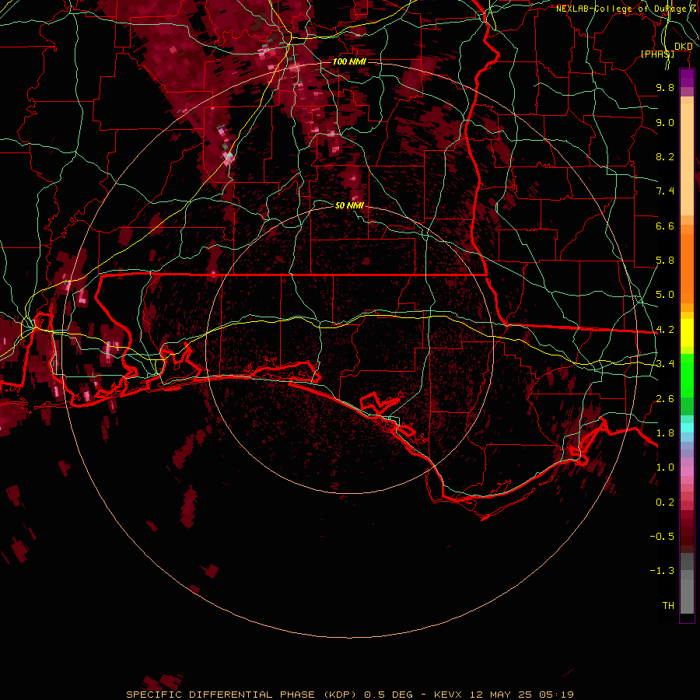Select the bright yellow segment of the color bar
Screen dimensions: 700x700
click(687, 333)
